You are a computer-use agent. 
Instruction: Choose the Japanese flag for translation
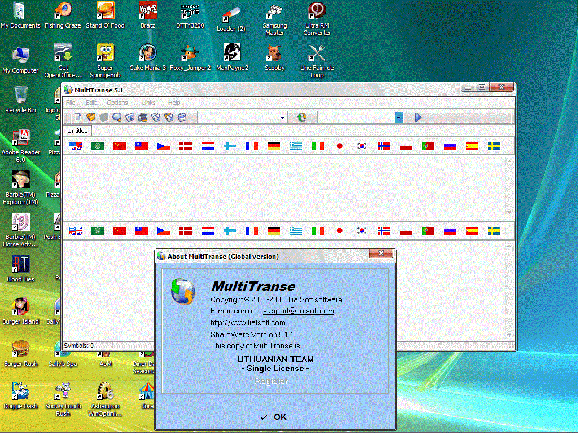[x=339, y=145]
